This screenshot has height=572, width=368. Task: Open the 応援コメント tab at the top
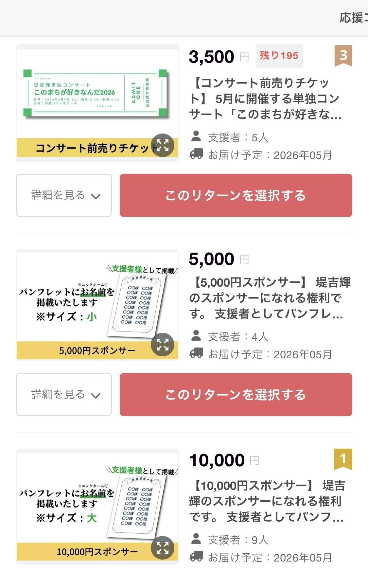click(x=353, y=18)
